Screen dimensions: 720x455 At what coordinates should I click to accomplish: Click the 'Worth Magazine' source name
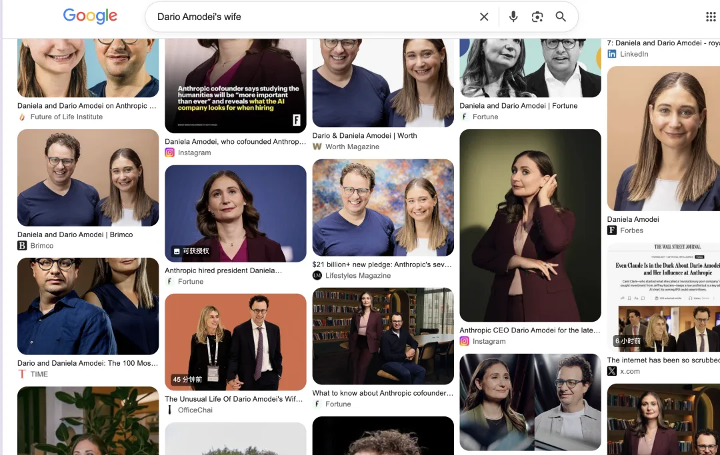tap(352, 147)
